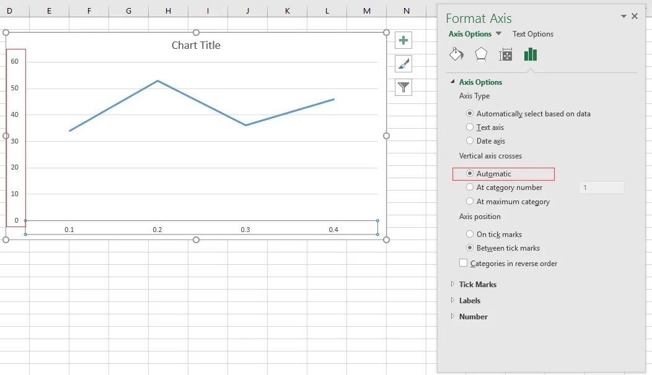Open the Chart Filters funnel button
The height and width of the screenshot is (375, 652).
tap(403, 87)
